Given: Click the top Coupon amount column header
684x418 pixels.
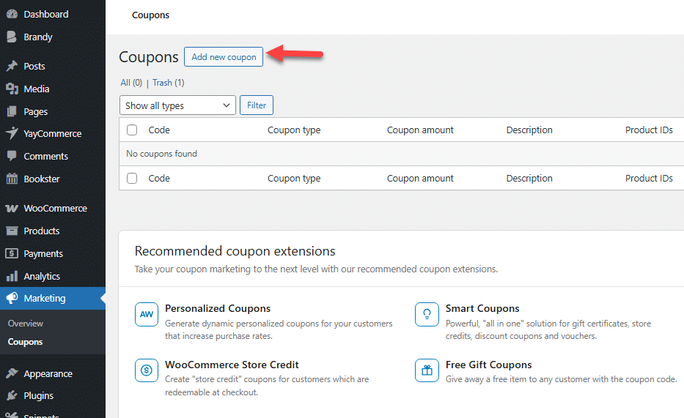Looking at the screenshot, I should click(420, 130).
